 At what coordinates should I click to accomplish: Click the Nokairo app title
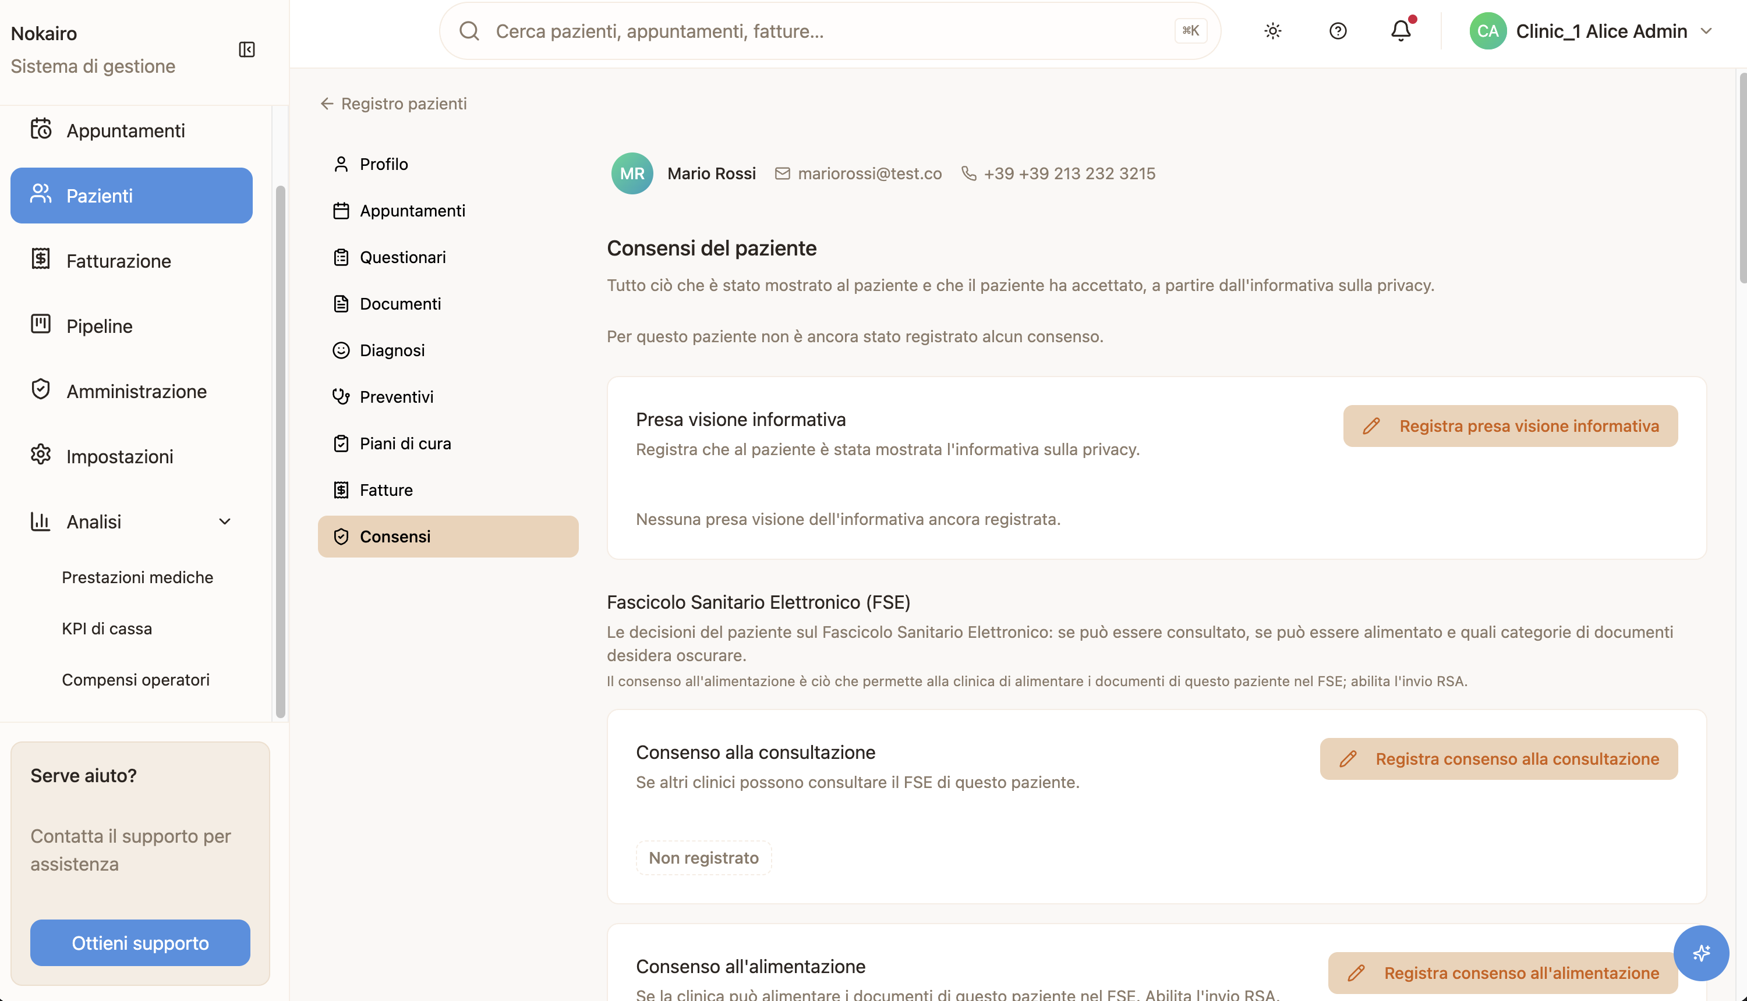[44, 33]
